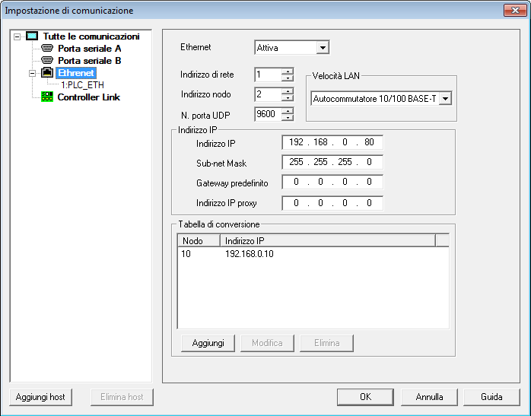The height and width of the screenshot is (416, 531).
Task: Click the Elimina host button
Action: coord(122,397)
